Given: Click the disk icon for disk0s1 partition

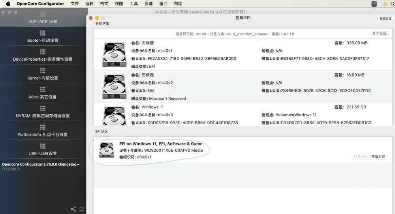Looking at the screenshot, I should pos(114,54).
